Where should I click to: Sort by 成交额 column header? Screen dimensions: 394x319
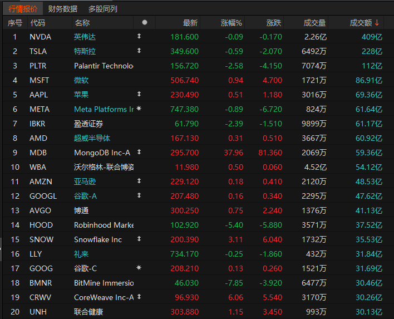click(x=361, y=23)
